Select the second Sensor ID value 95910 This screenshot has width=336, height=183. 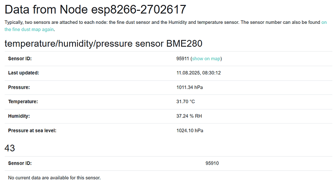coord(212,163)
